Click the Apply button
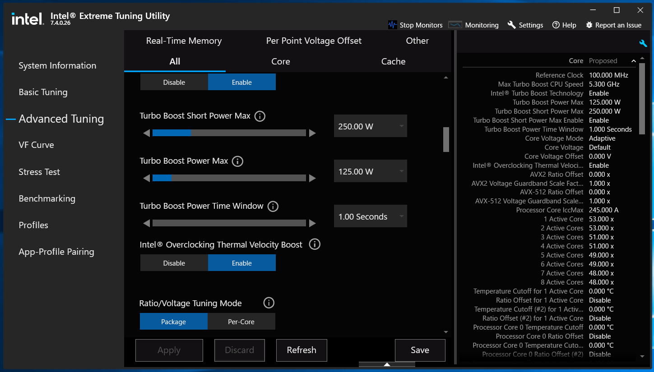654x372 pixels. (169, 350)
